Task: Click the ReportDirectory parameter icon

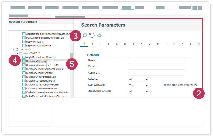Action: click(24, 41)
